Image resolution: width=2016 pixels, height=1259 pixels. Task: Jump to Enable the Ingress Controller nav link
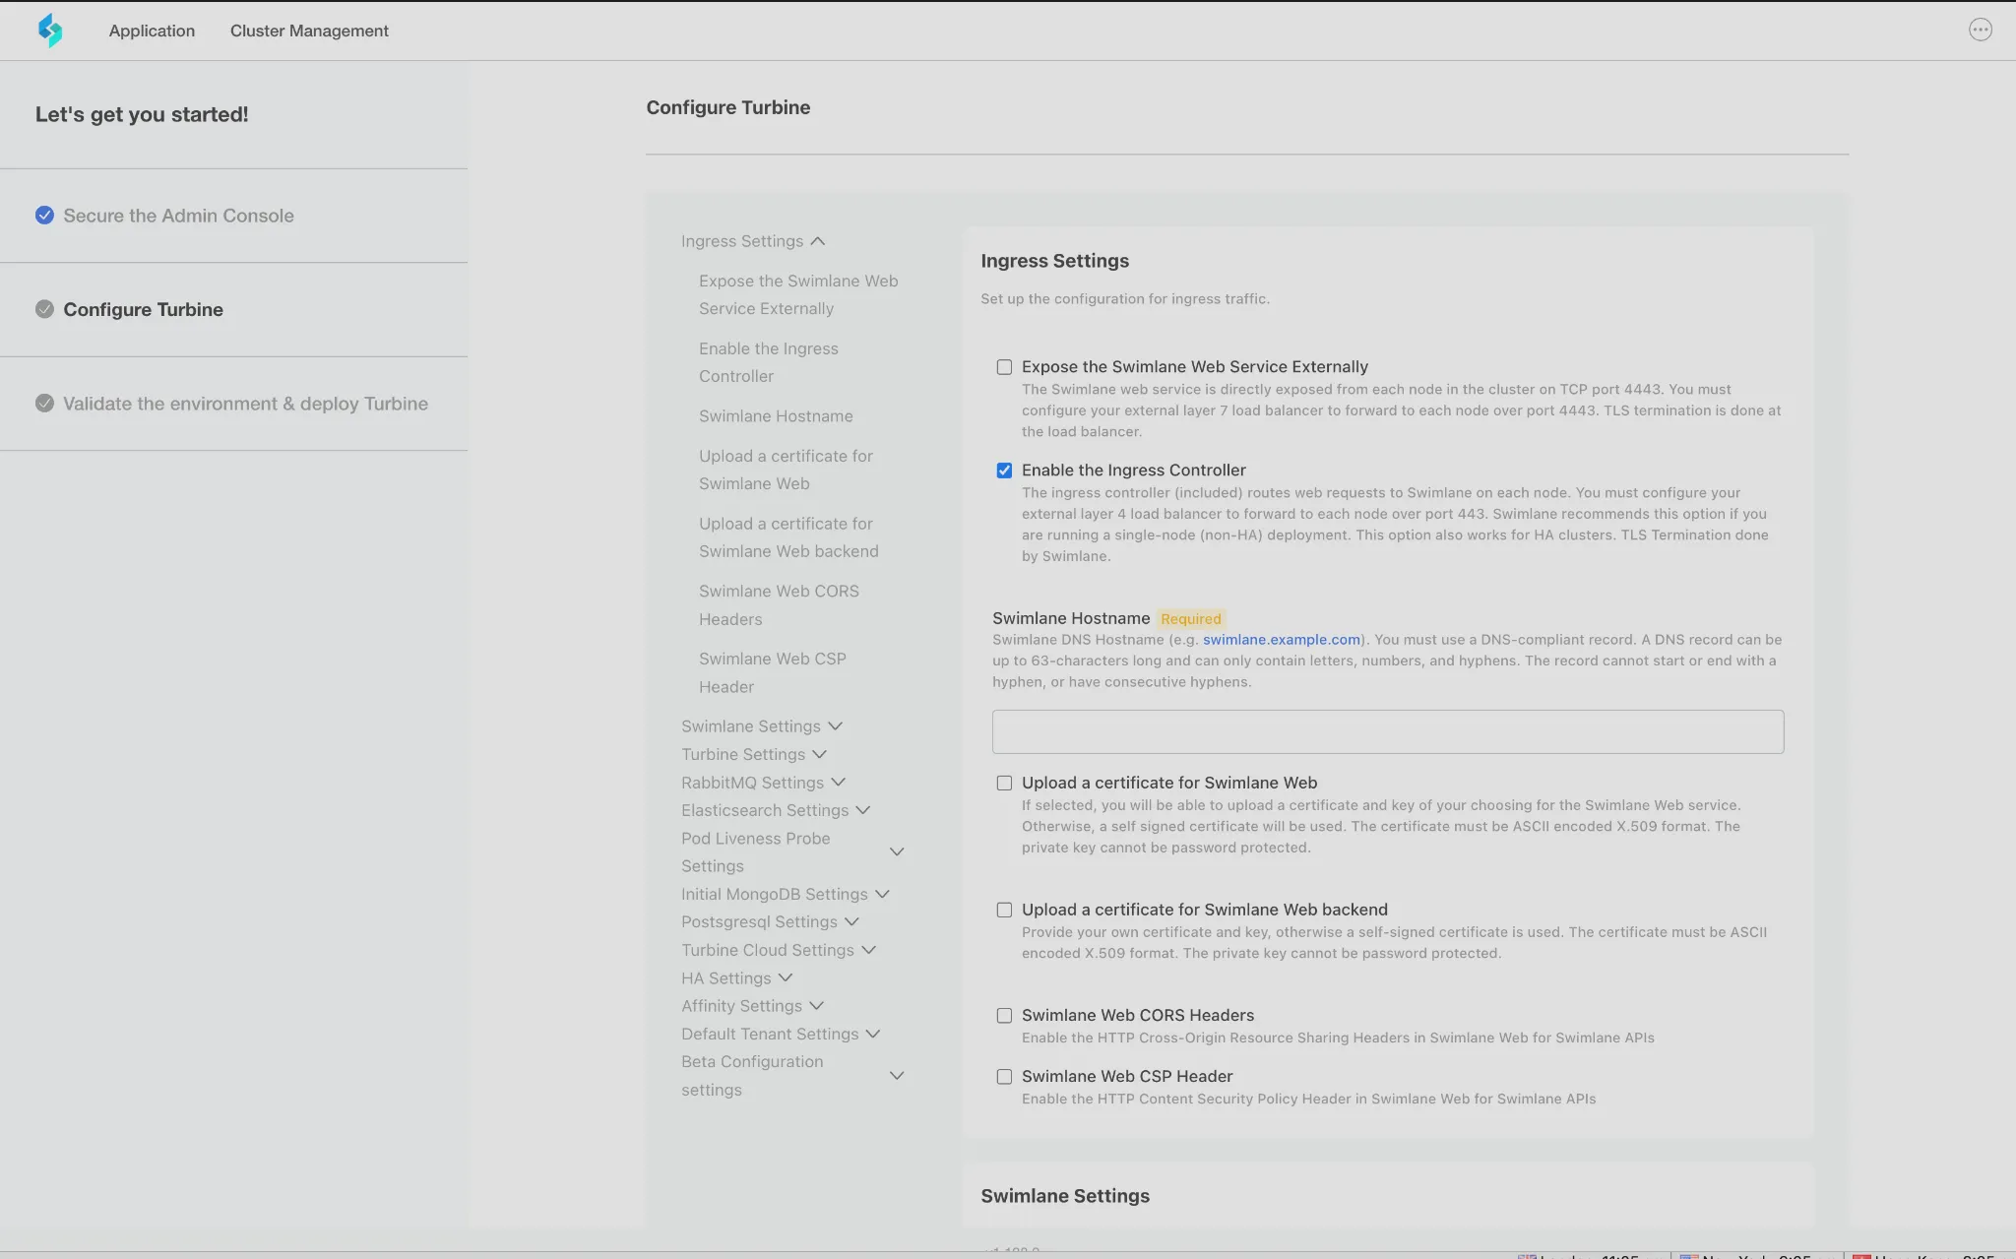pos(769,362)
